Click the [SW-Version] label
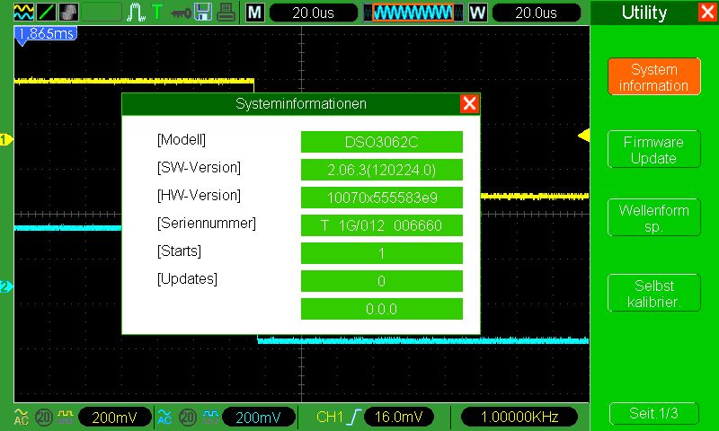This screenshot has width=719, height=431. [x=199, y=168]
